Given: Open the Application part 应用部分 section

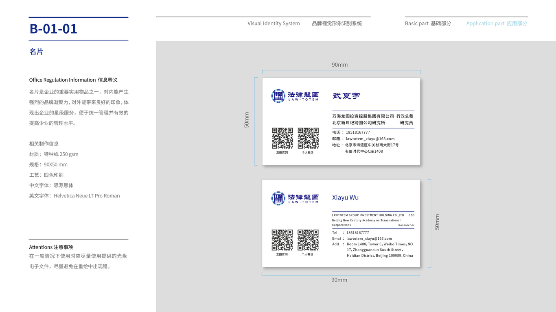Looking at the screenshot, I should click(x=497, y=24).
